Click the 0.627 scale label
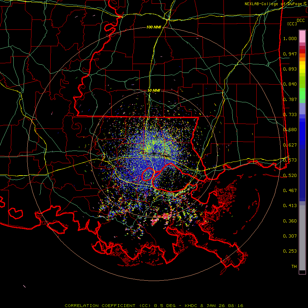308x308 pixels. (x=290, y=145)
